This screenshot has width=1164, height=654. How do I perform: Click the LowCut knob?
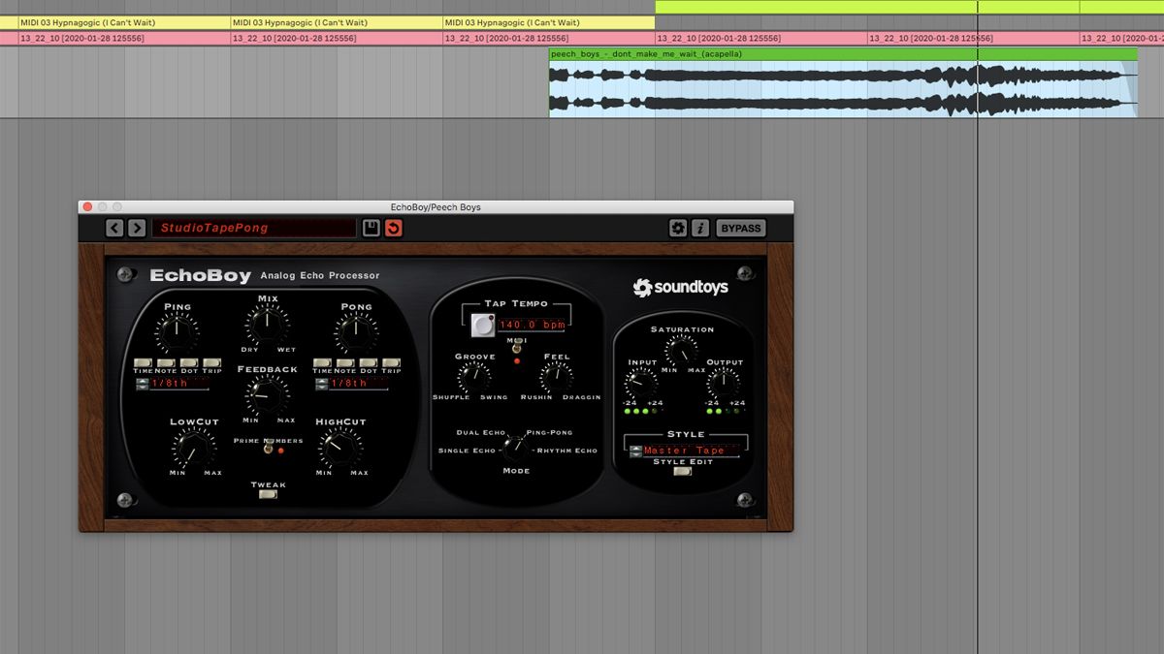click(193, 449)
